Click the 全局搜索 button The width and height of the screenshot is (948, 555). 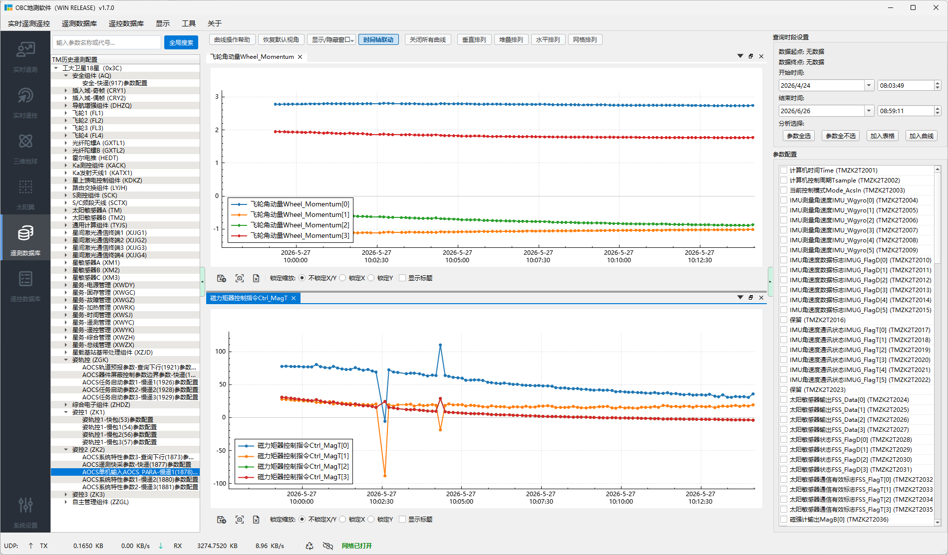pyautogui.click(x=181, y=42)
